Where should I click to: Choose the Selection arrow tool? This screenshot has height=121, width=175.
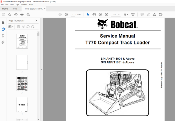(88, 15)
